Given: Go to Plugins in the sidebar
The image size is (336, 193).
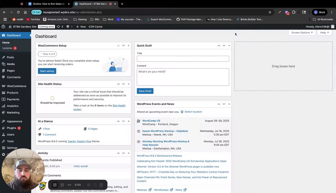Looking at the screenshot, I should (x=12, y=128).
